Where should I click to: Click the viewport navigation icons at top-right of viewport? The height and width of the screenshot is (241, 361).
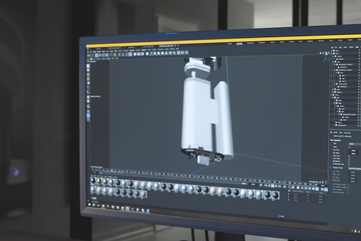(x=325, y=53)
